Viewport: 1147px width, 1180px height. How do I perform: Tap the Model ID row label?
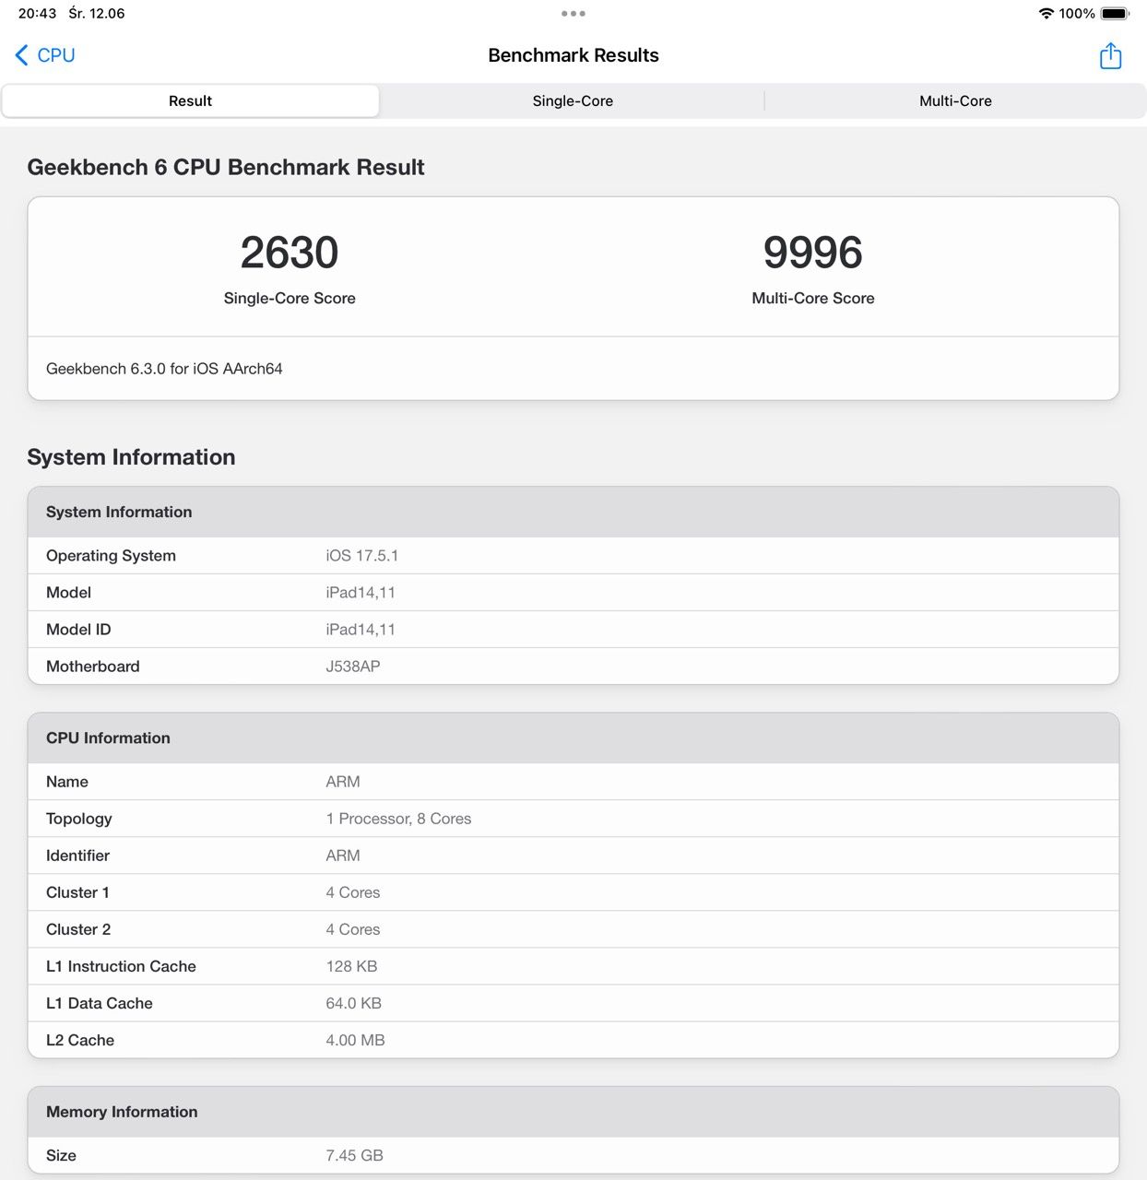78,630
